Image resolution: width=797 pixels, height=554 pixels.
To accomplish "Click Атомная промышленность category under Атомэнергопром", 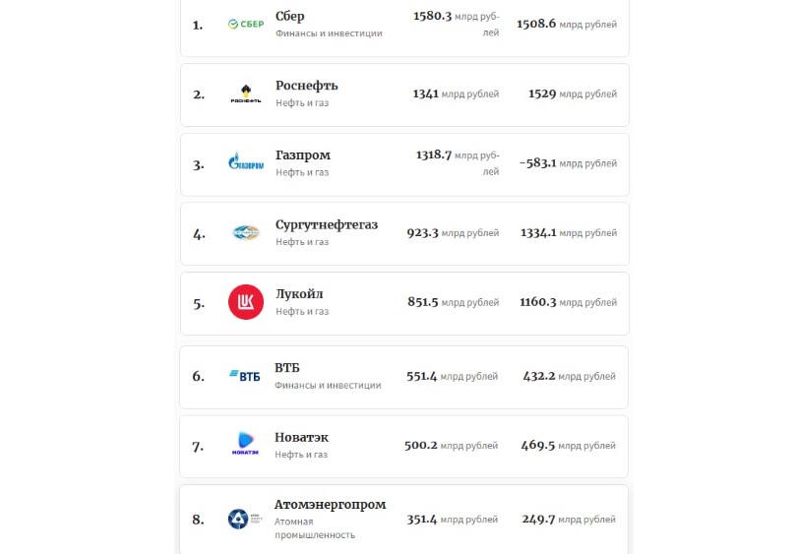I will pos(314,528).
